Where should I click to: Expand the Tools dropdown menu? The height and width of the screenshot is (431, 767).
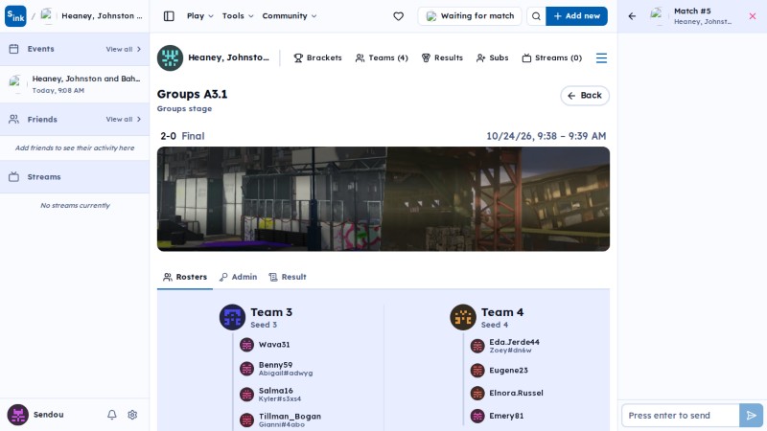coord(238,16)
